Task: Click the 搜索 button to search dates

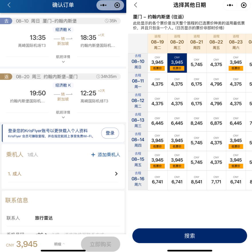Action: click(190, 236)
